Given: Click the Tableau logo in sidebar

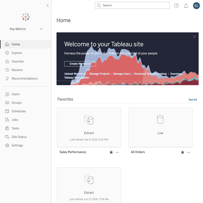Looking at the screenshot, I should tap(26, 17).
